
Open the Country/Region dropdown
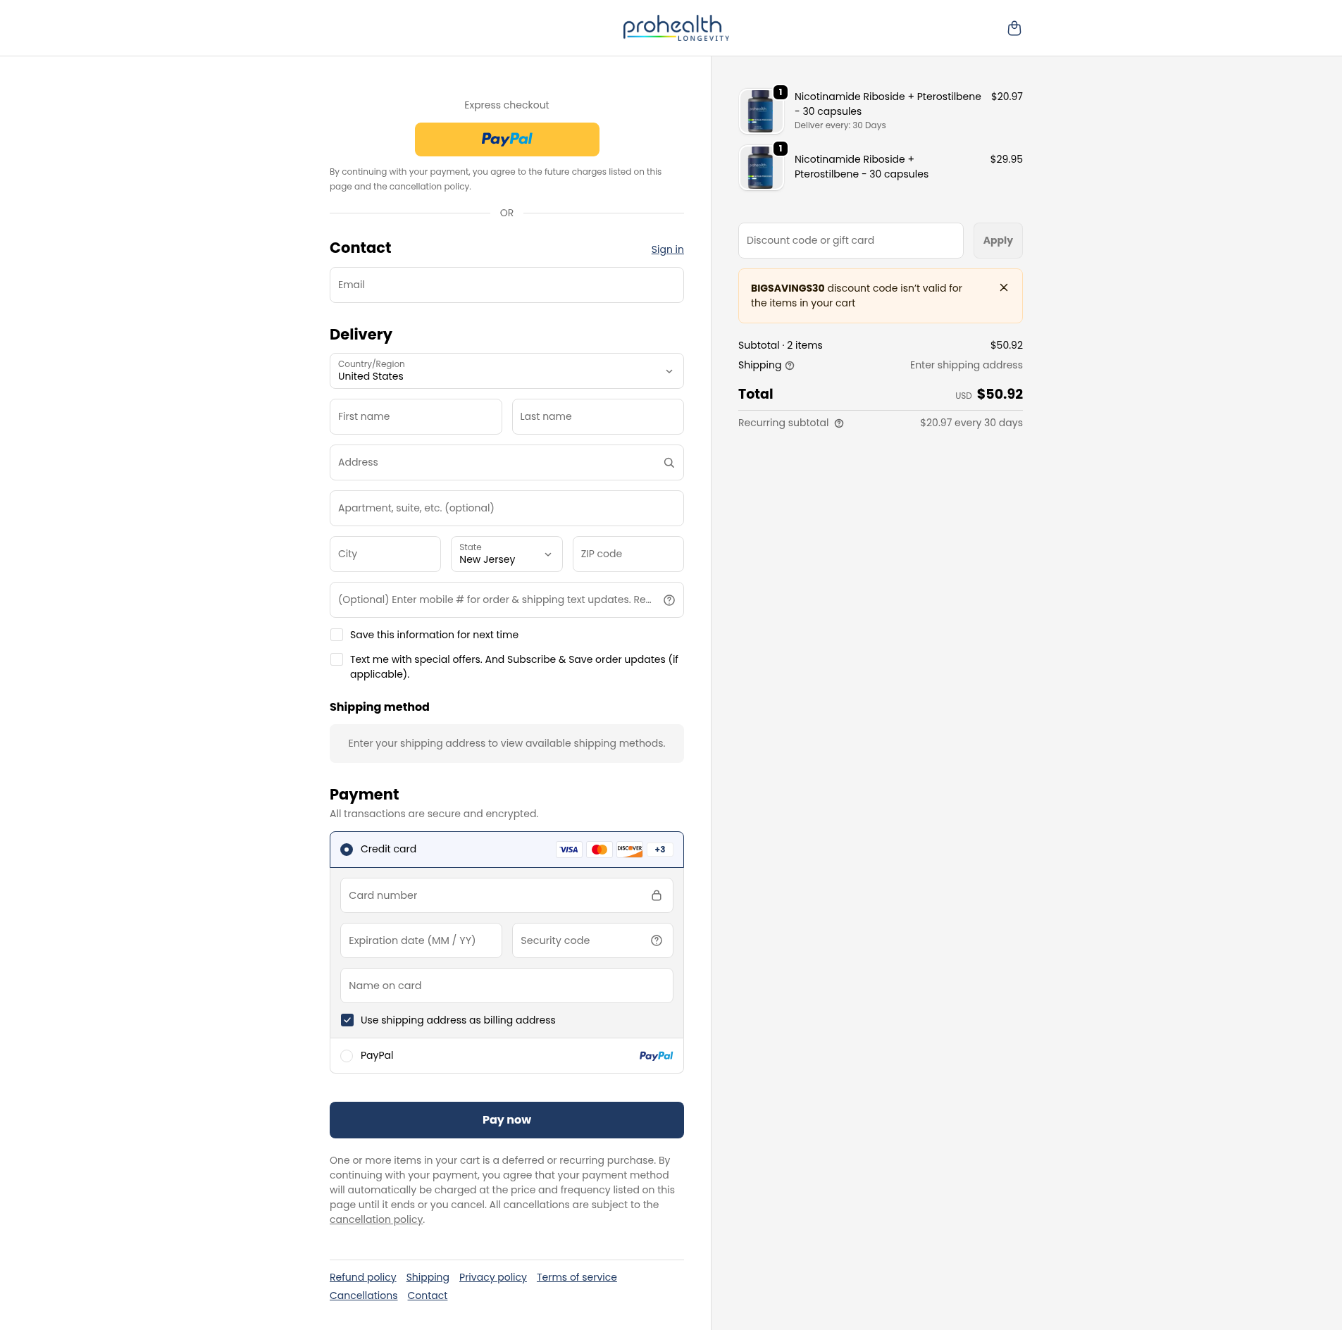pos(506,371)
